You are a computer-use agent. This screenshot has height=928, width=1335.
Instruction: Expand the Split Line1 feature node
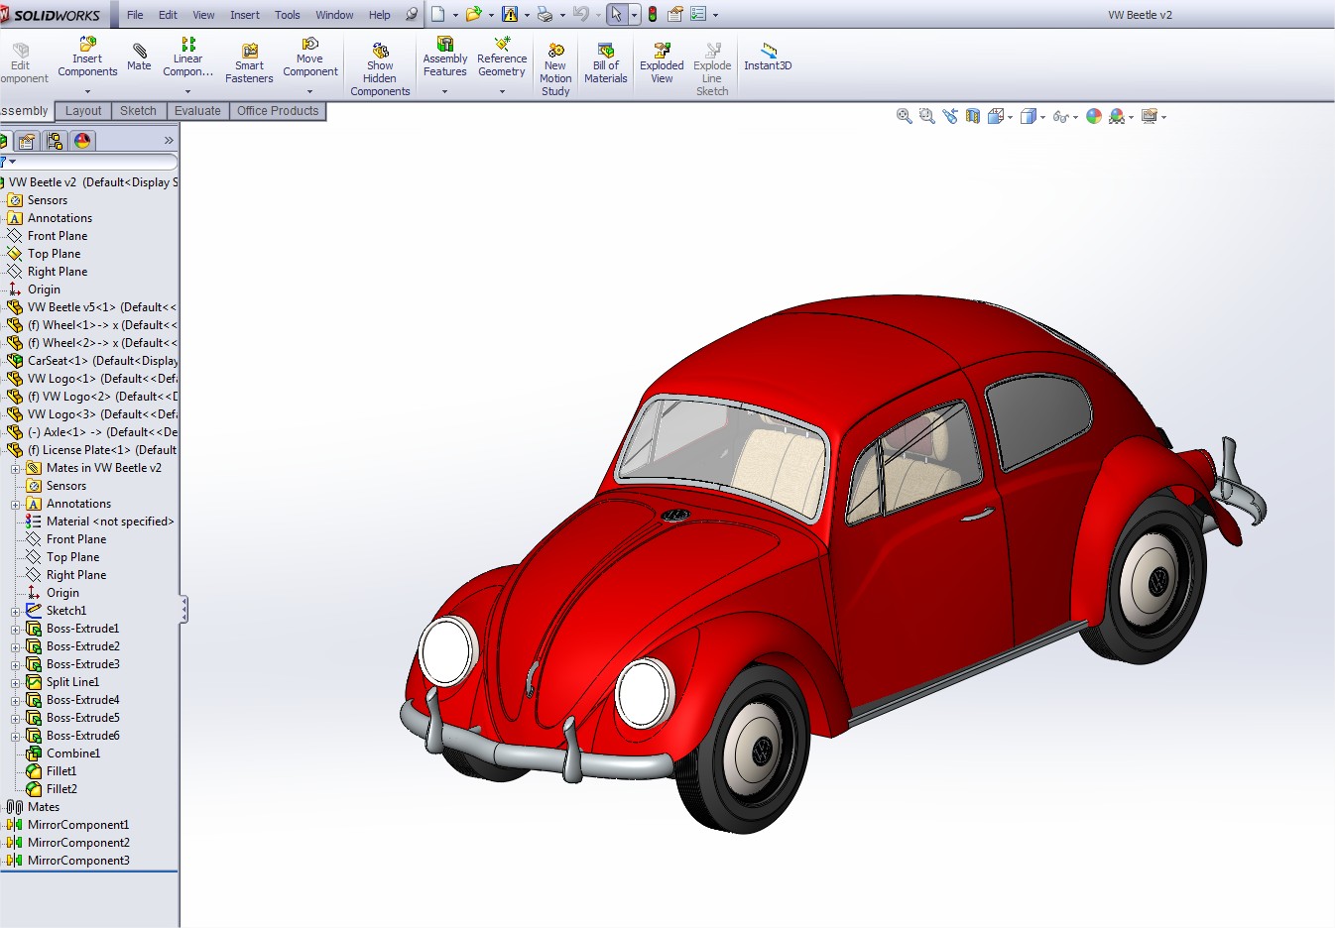coord(15,682)
